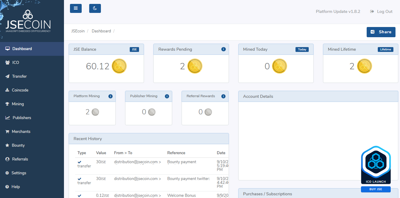Open Dashboard in the sidebar
400x198 pixels.
[32, 49]
